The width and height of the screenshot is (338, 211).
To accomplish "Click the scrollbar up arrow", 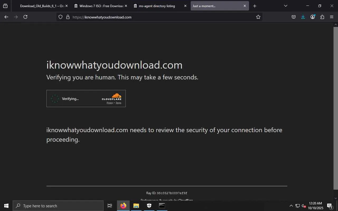I will tap(336, 25).
